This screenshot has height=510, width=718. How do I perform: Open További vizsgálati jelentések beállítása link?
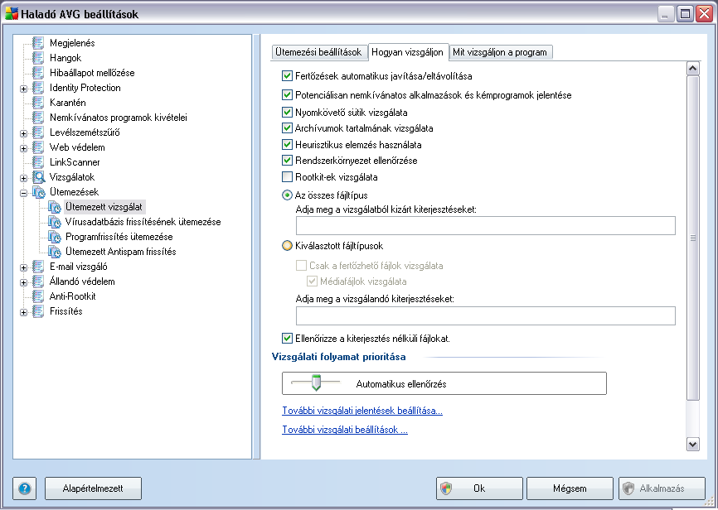(362, 411)
